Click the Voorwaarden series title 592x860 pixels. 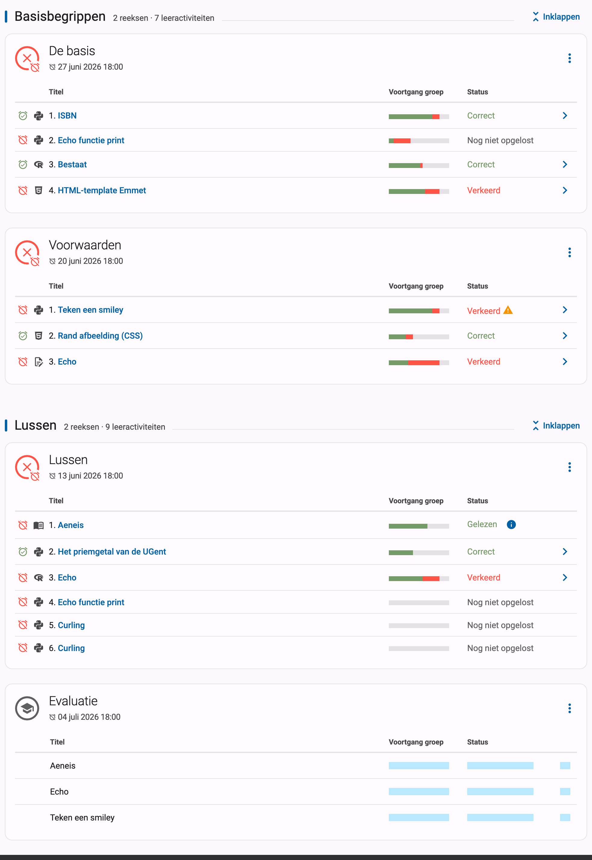(85, 245)
